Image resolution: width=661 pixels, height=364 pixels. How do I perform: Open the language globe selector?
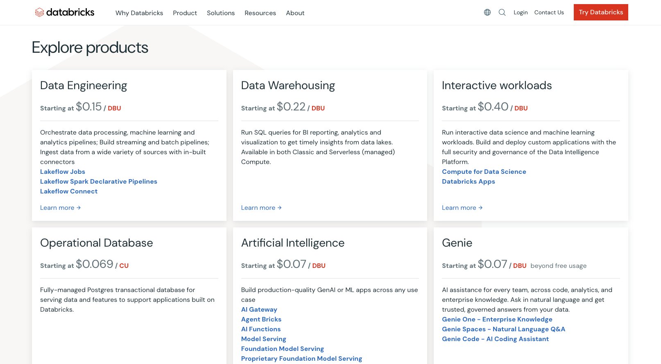487,12
